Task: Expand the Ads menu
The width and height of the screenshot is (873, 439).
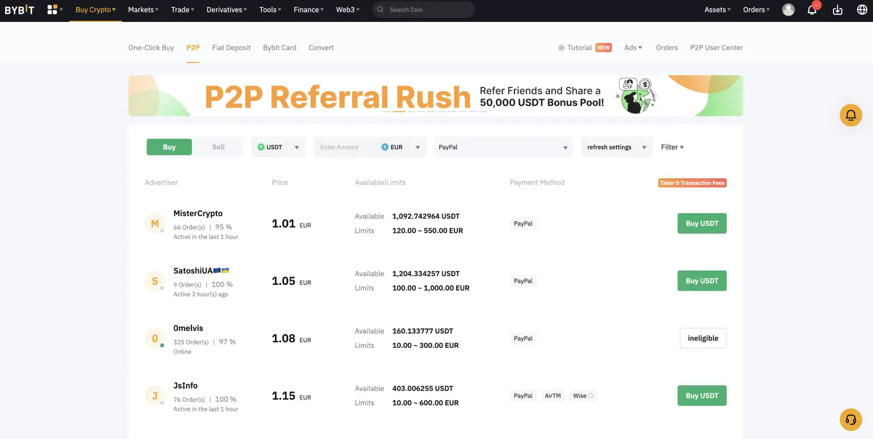Action: [x=633, y=48]
